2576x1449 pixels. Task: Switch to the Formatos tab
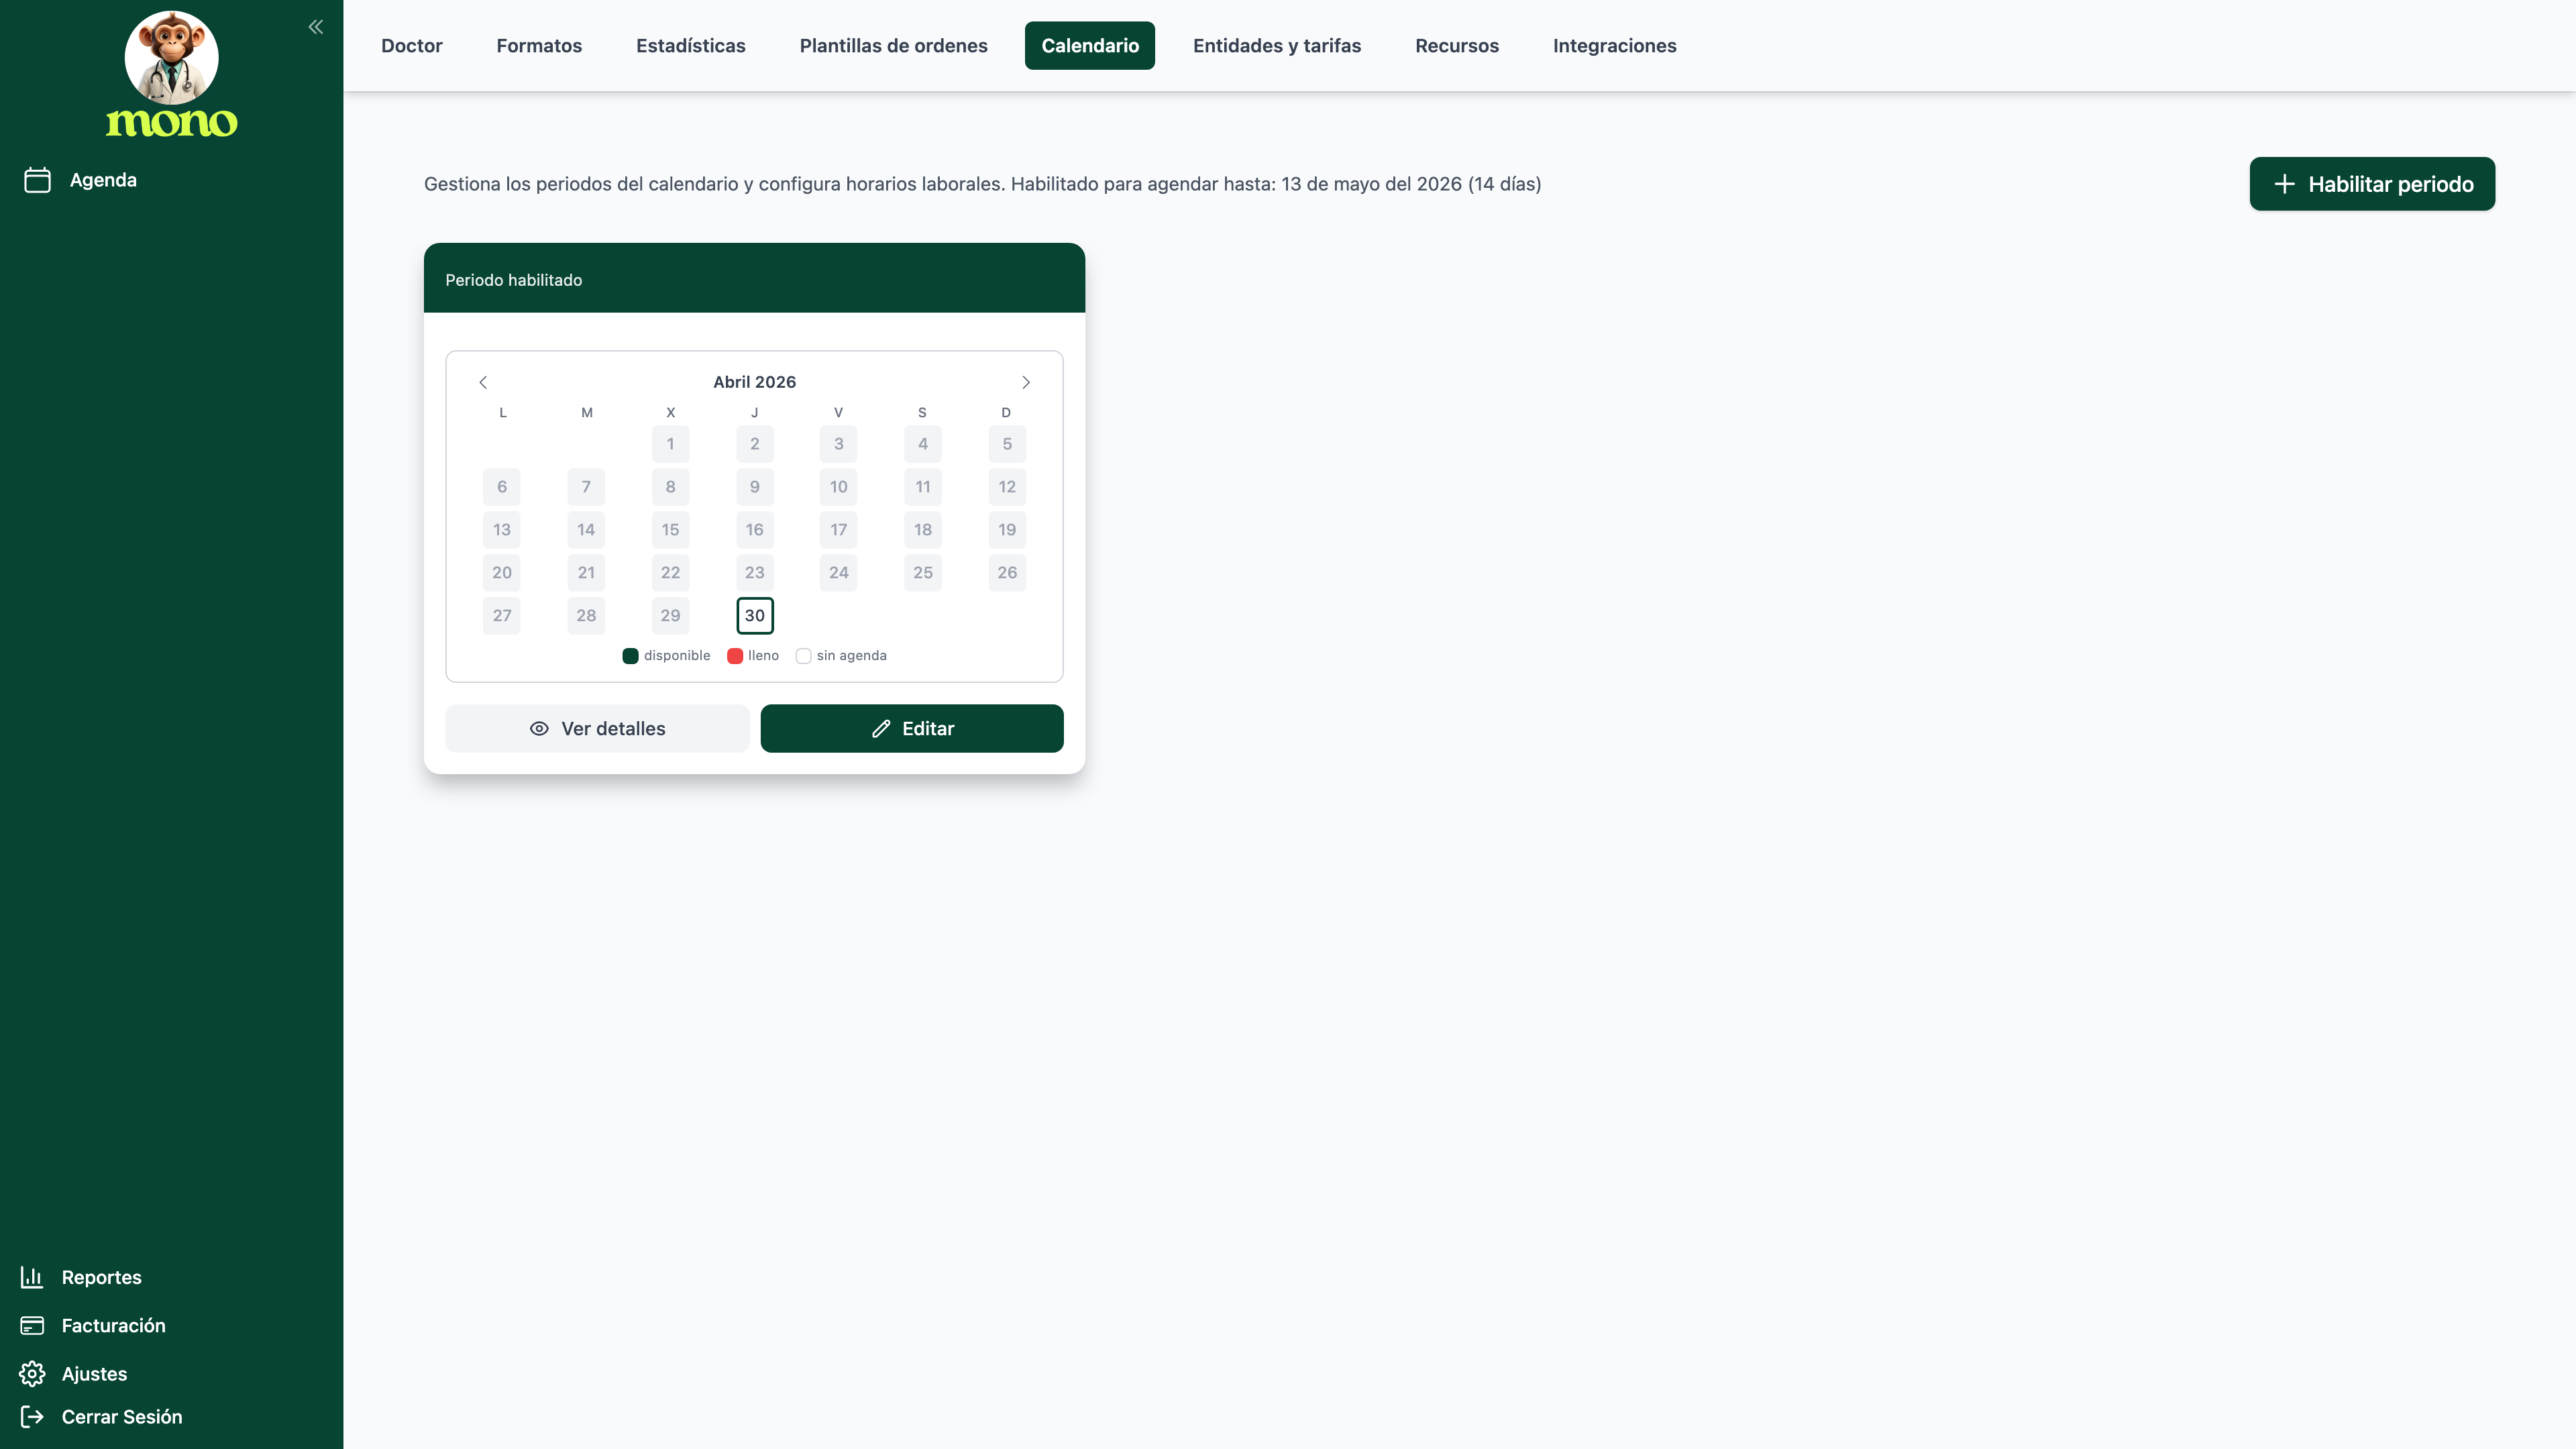pyautogui.click(x=539, y=46)
